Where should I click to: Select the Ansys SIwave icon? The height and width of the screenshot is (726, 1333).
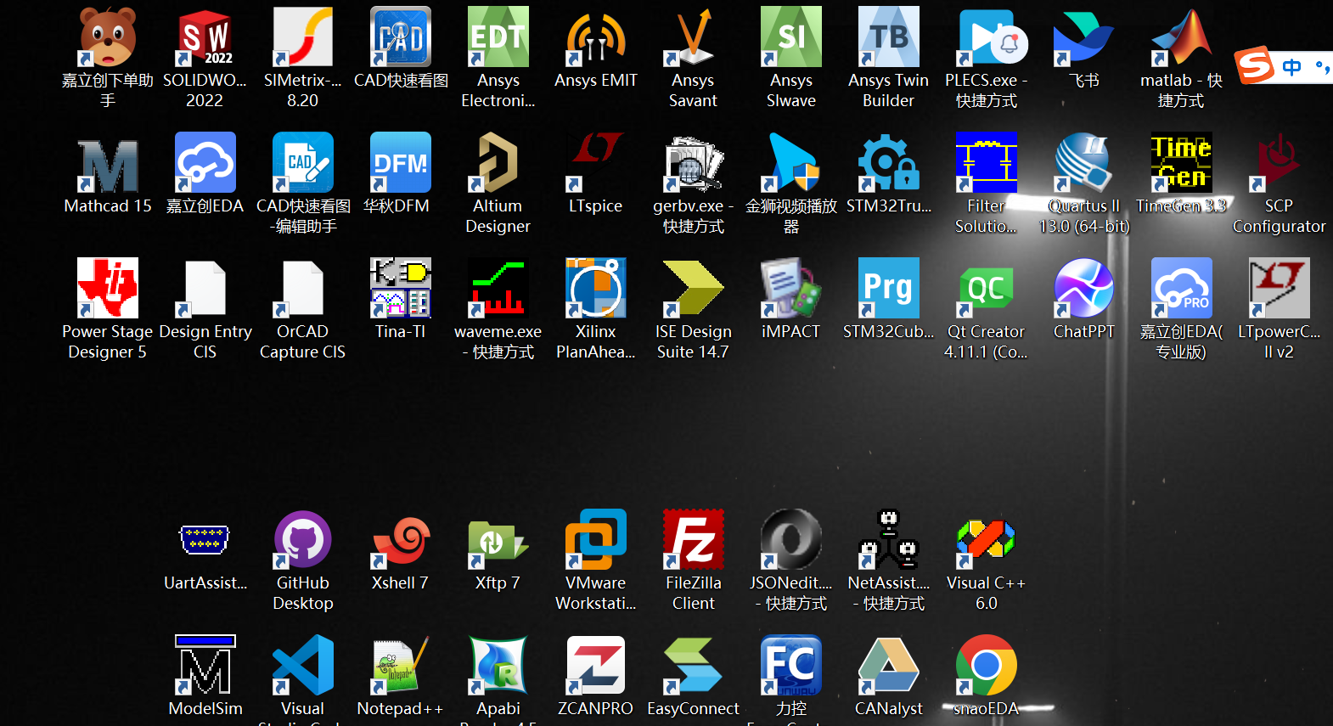790,37
